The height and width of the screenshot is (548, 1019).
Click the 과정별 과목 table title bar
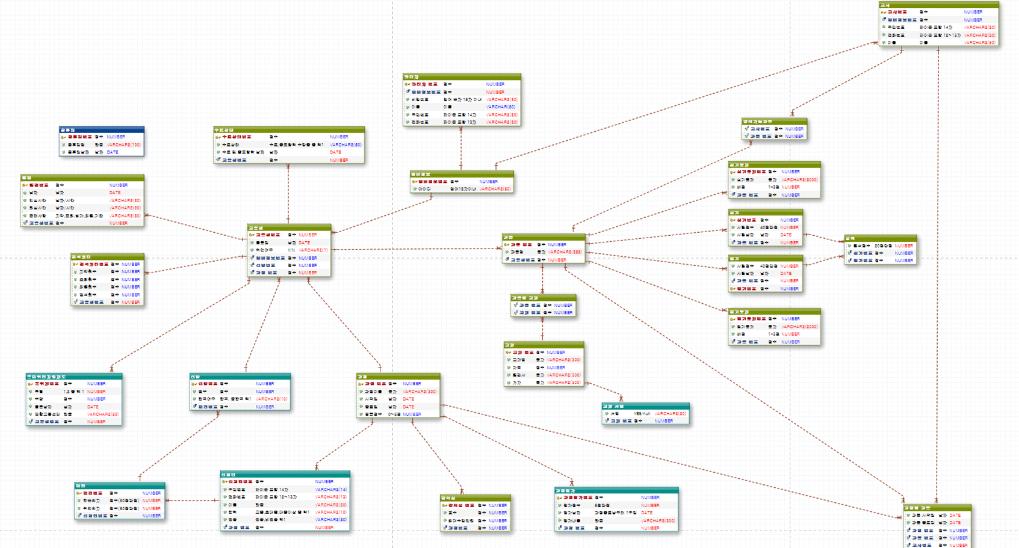click(x=937, y=508)
